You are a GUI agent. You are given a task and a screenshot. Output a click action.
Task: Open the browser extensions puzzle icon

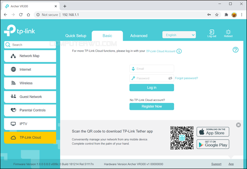226,15
